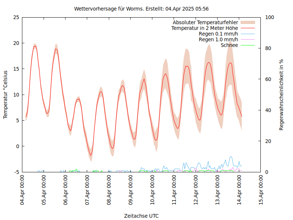293x220 pixels.
Task: Click the 'Regen 1.0 mm/h' legend label
Action: click(x=218, y=39)
